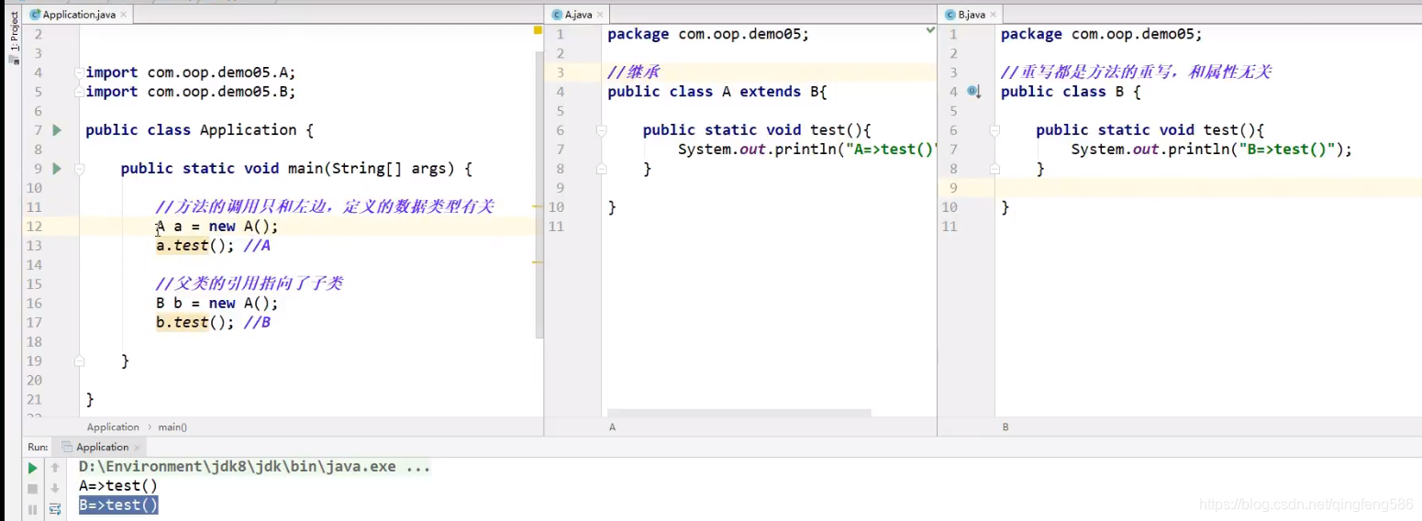This screenshot has width=1422, height=521.
Task: Click package declaration line in B.java
Action: click(x=1101, y=34)
